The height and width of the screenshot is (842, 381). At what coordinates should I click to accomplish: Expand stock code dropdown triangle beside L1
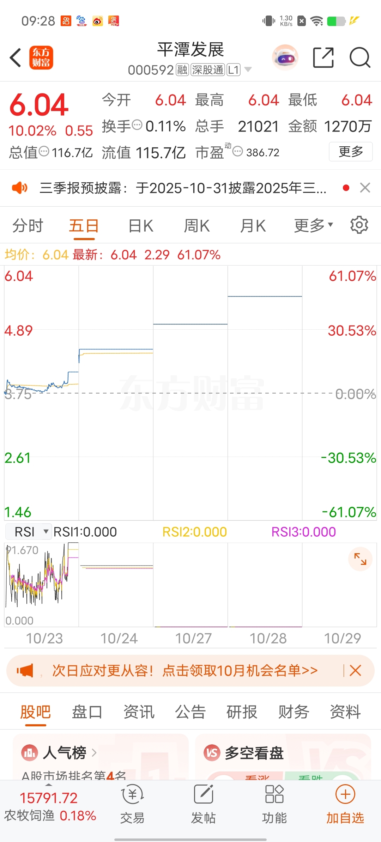(248, 69)
